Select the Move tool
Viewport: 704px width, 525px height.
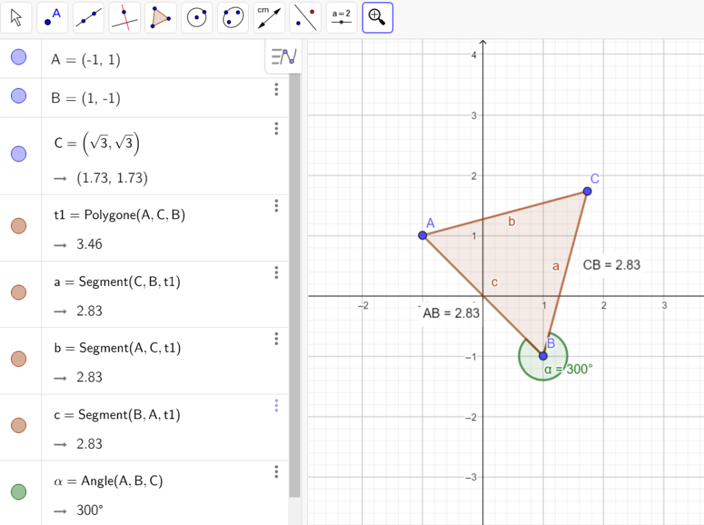pos(16,17)
